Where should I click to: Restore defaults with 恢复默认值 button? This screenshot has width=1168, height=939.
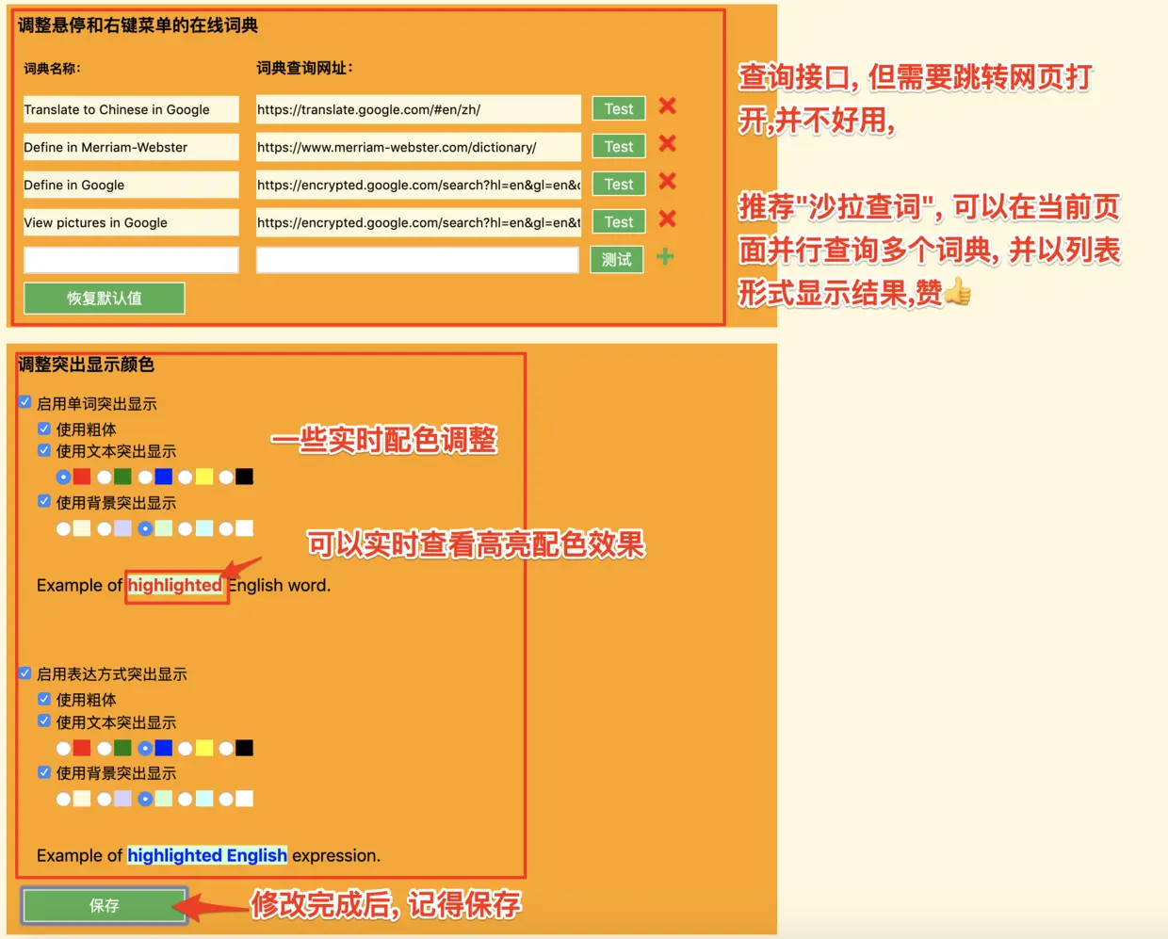click(x=105, y=299)
